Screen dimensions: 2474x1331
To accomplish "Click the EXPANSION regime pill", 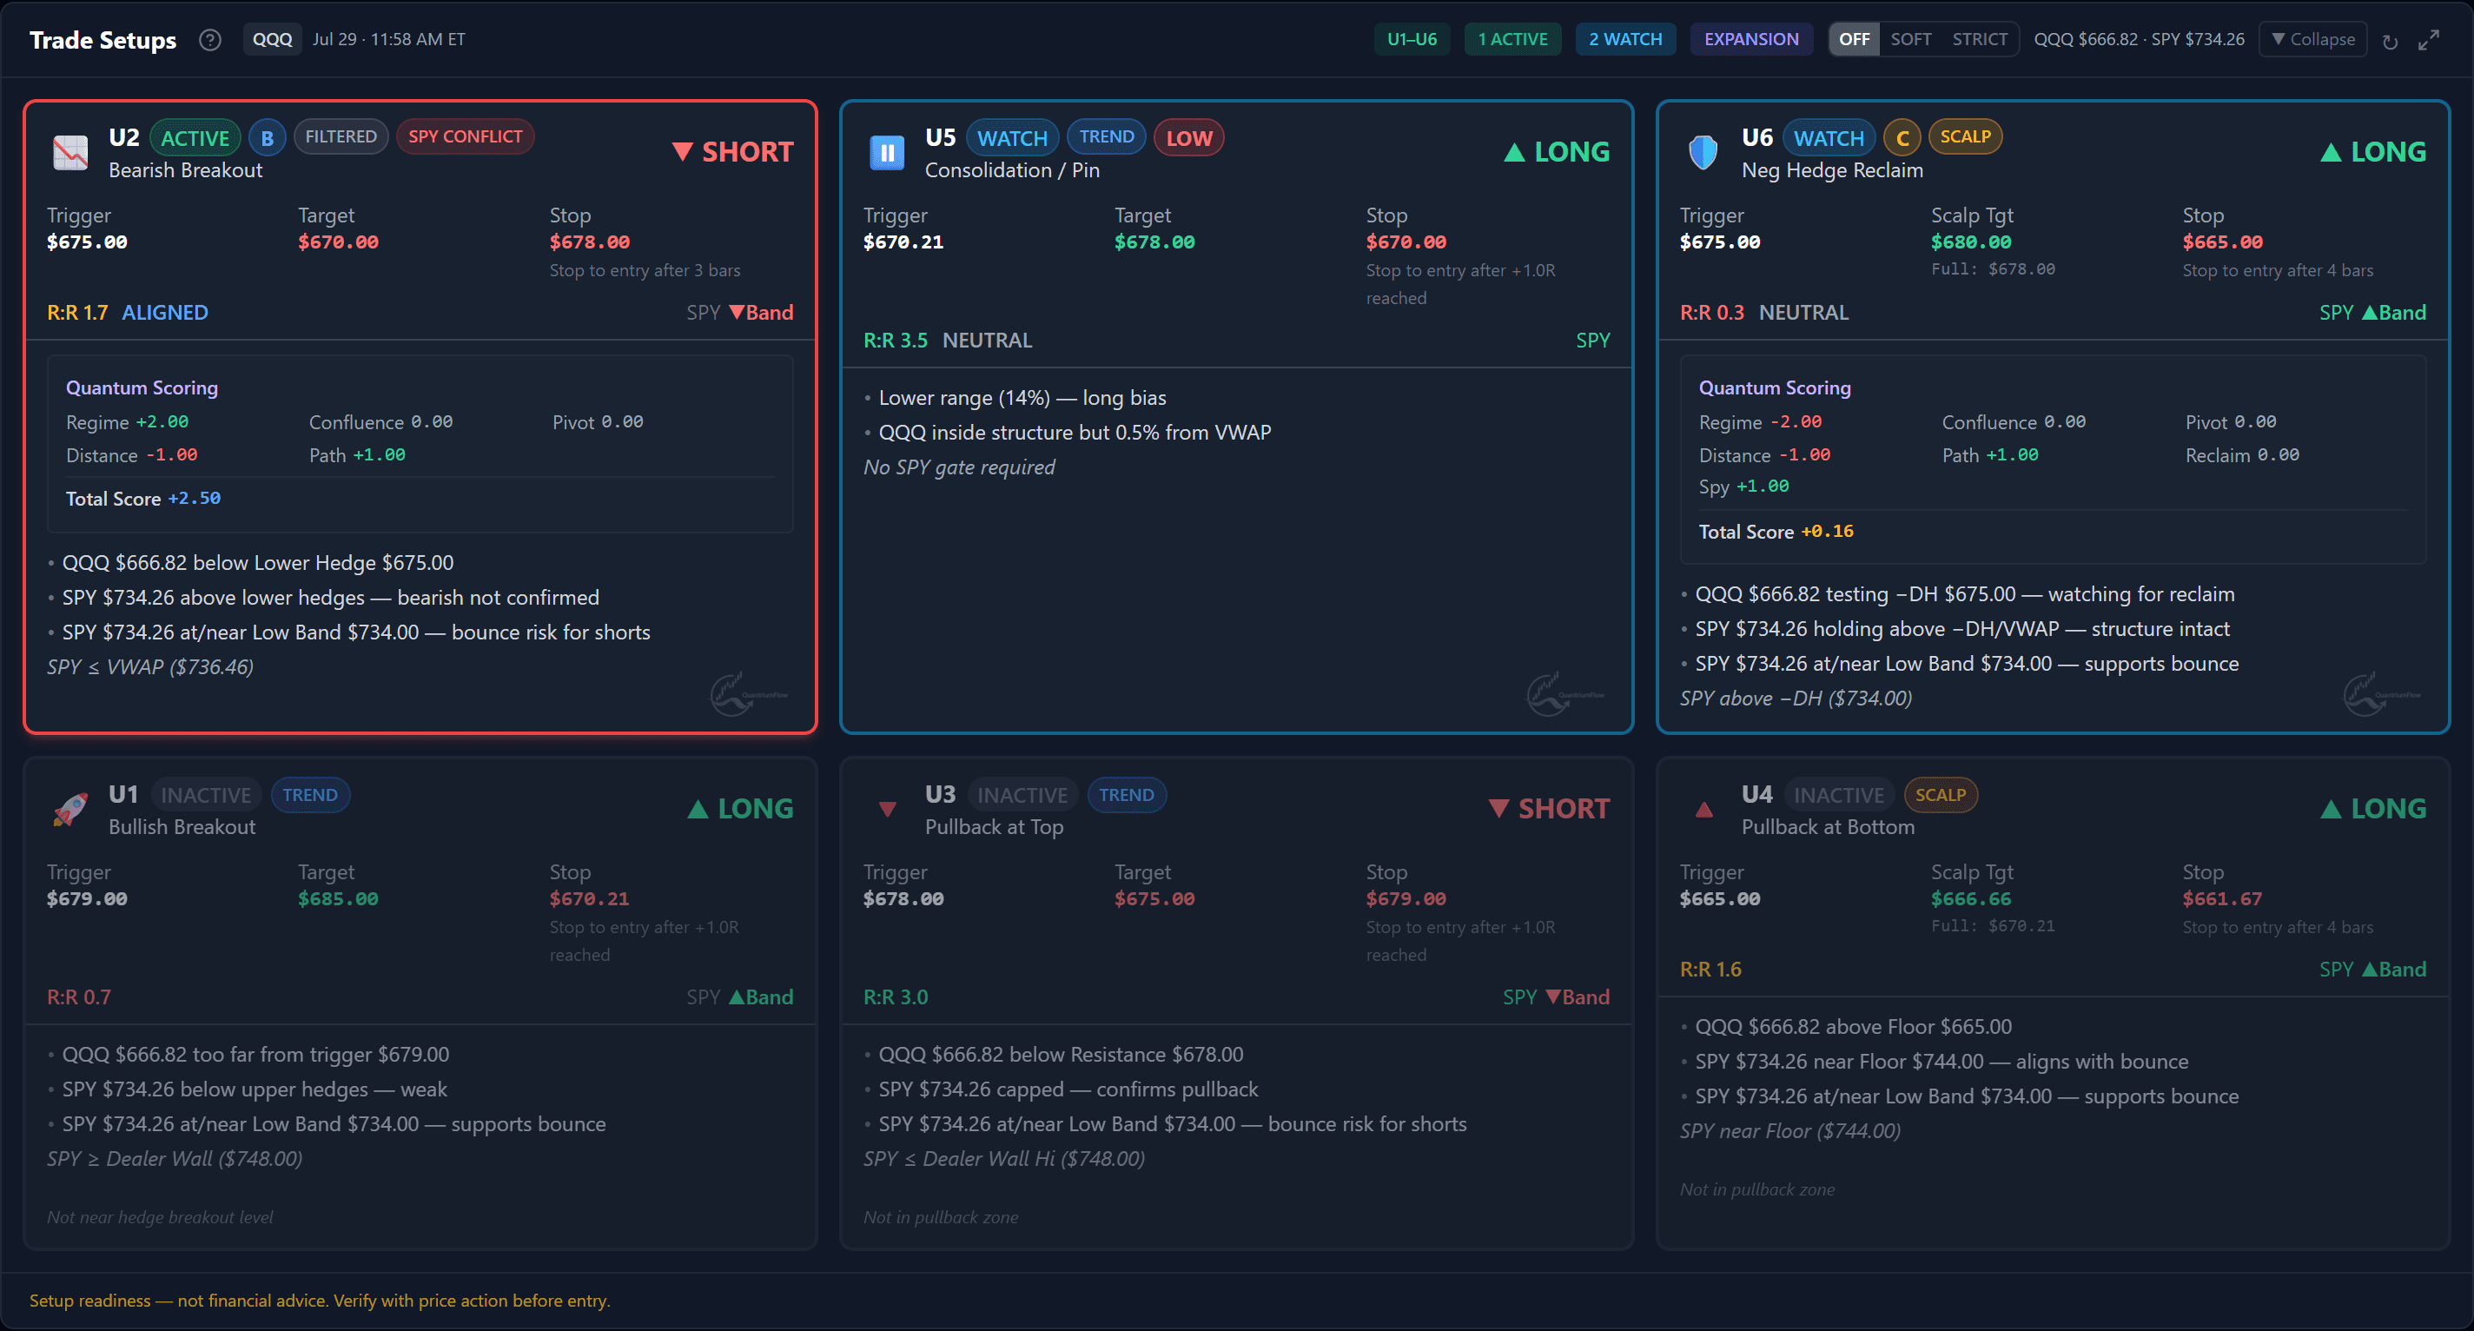I will 1750,39.
